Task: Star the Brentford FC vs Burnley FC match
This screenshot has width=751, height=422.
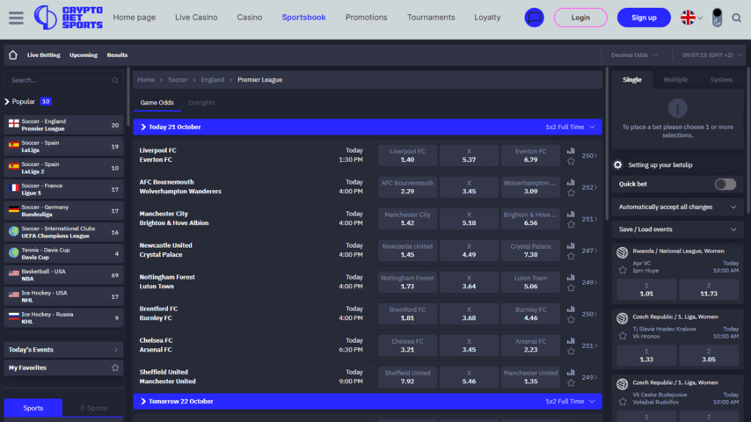Action: coord(571,319)
